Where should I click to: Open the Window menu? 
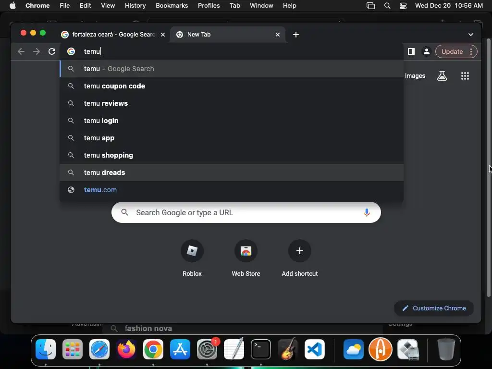coord(261,6)
